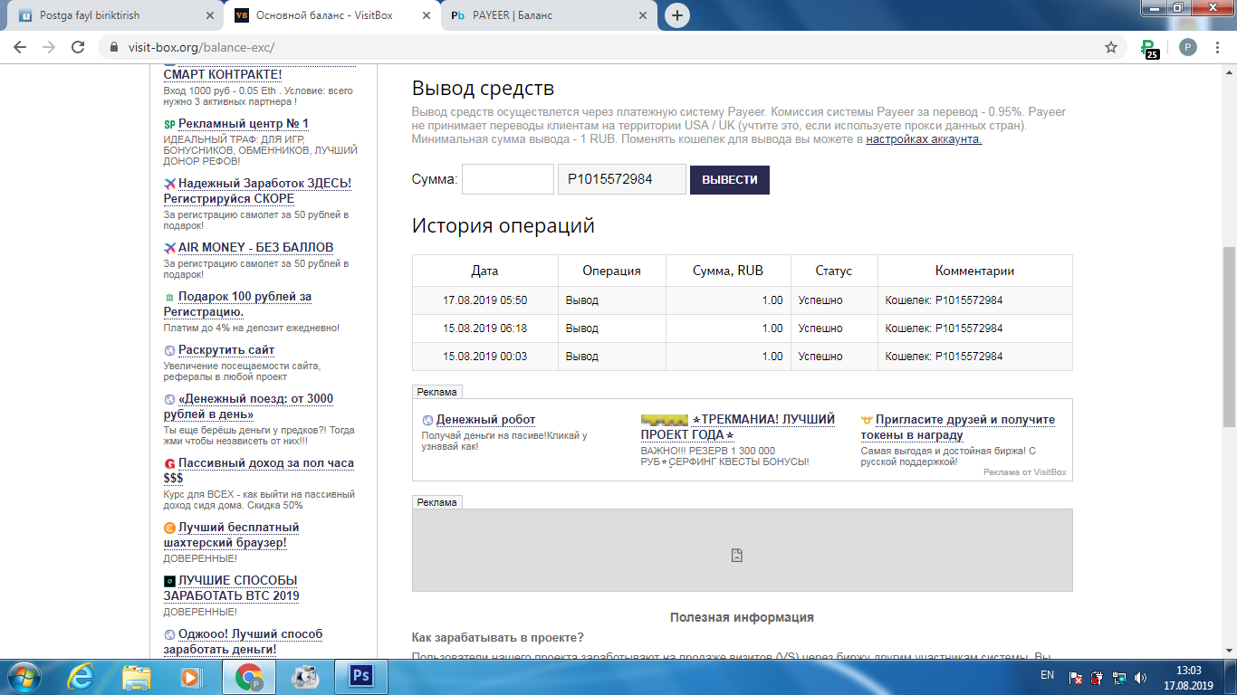This screenshot has height=695, width=1237.
Task: Click the wallet field P1015572984
Action: (x=621, y=179)
